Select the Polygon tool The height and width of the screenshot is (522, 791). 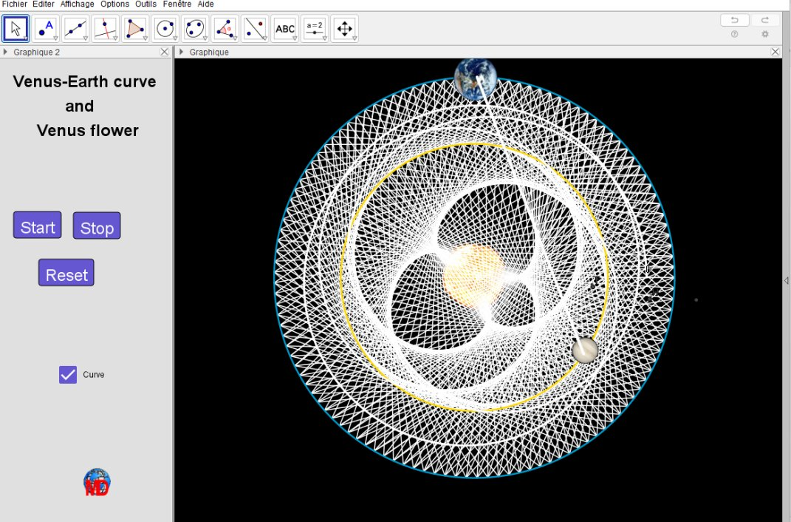click(135, 29)
